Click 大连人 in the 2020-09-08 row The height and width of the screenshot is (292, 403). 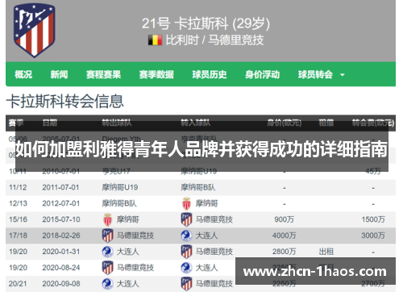click(127, 284)
